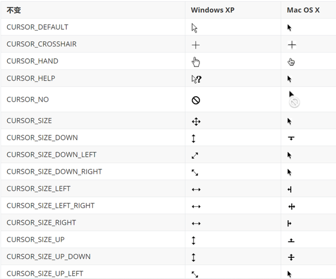Click the Windows XP column header
Image resolution: width=336 pixels, height=279 pixels.
pyautogui.click(x=213, y=10)
